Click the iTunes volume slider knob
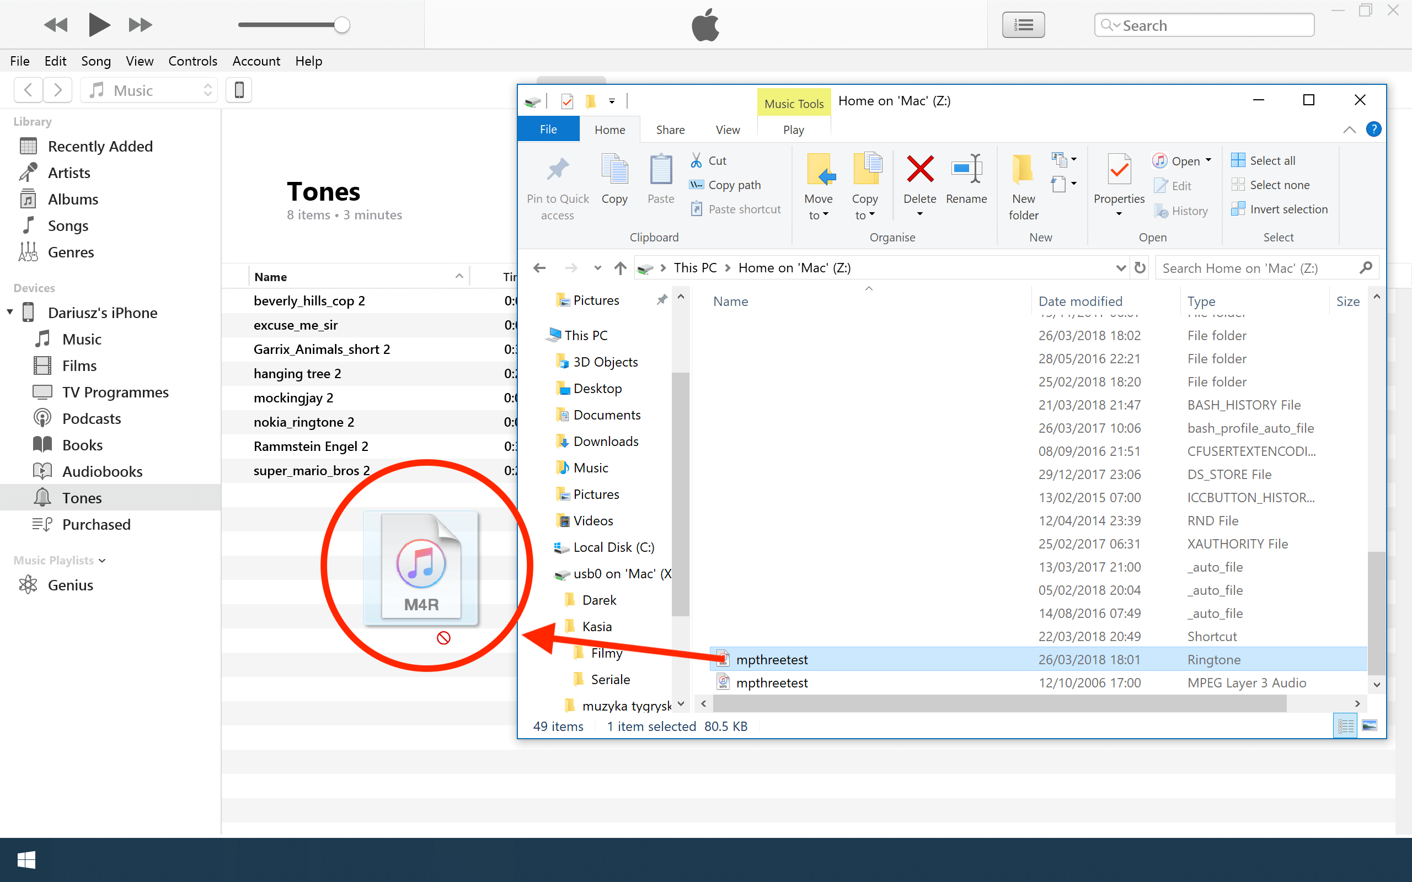 click(342, 25)
